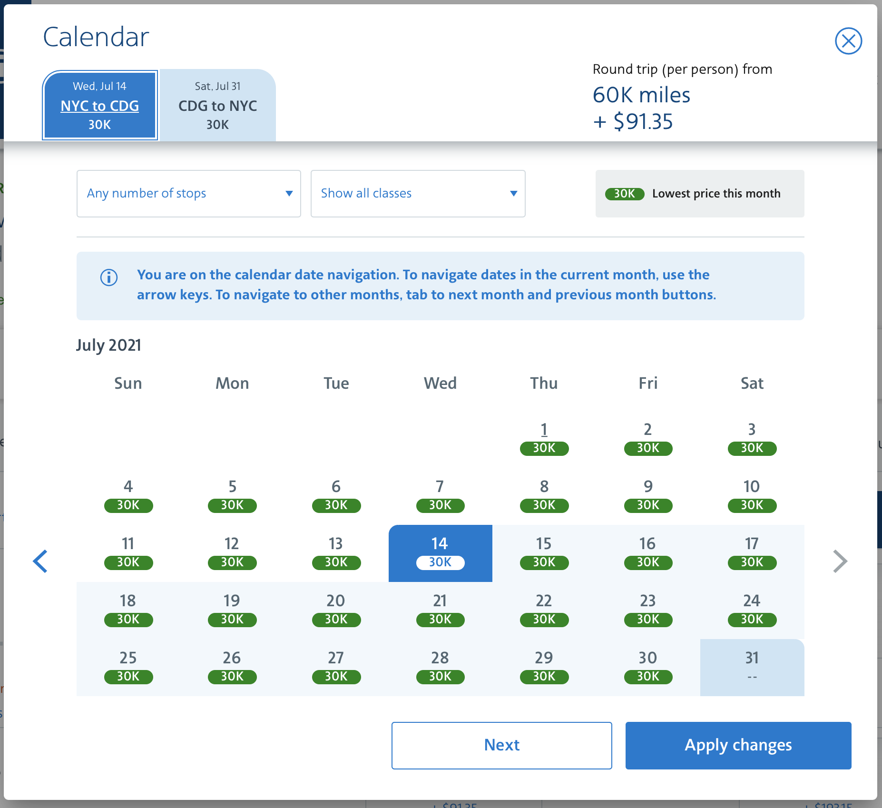Navigate to the next month
This screenshot has height=808, width=882.
coord(840,561)
